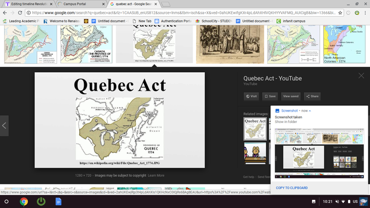Click Visit button for Quebec Act image
The height and width of the screenshot is (208, 370).
point(251,96)
